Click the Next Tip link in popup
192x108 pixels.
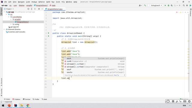click(116, 75)
